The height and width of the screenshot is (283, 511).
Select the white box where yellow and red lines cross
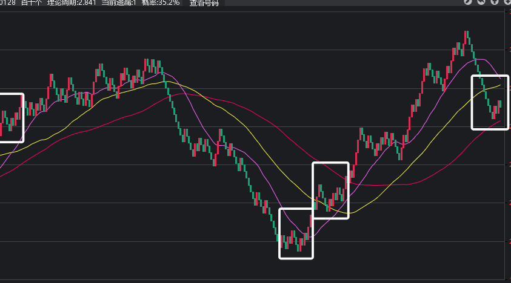[x=330, y=190]
